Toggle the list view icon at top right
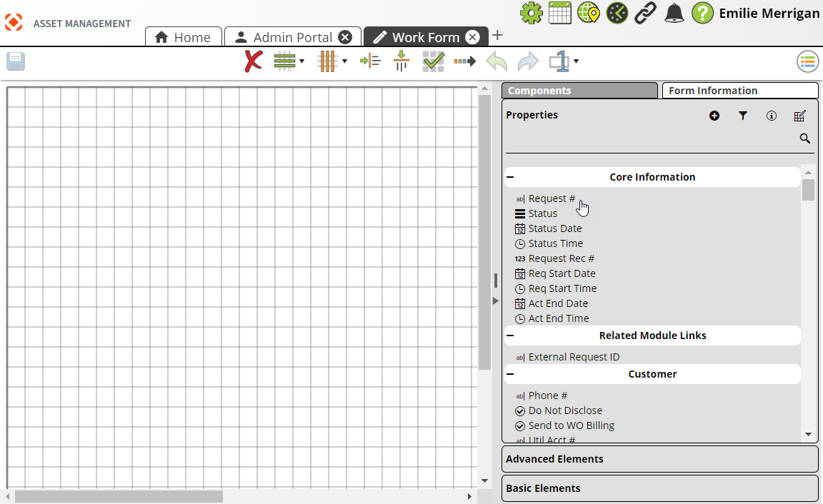 click(807, 62)
